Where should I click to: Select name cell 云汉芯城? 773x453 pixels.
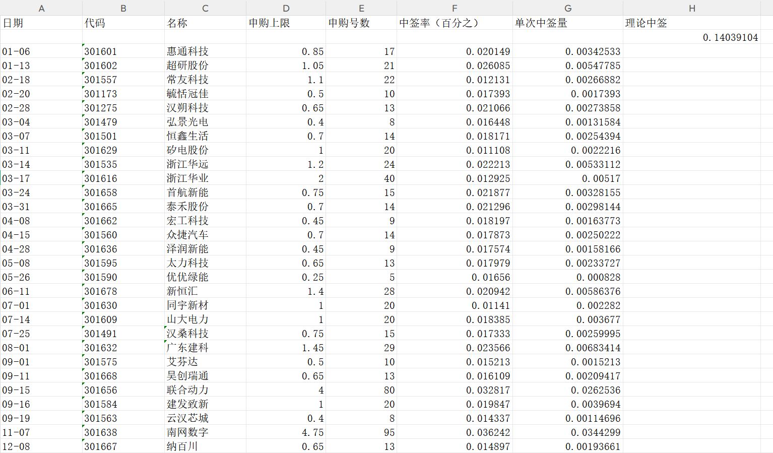point(205,418)
